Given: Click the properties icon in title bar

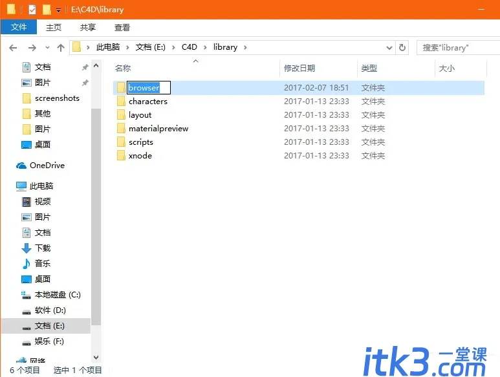Looking at the screenshot, I should point(32,10).
